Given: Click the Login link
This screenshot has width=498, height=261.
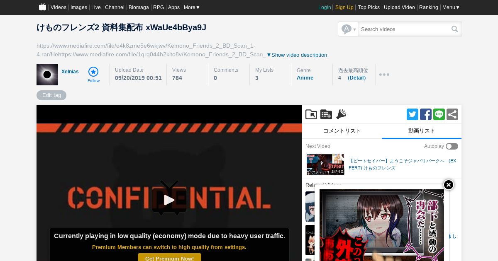Looking at the screenshot, I should click(x=325, y=7).
